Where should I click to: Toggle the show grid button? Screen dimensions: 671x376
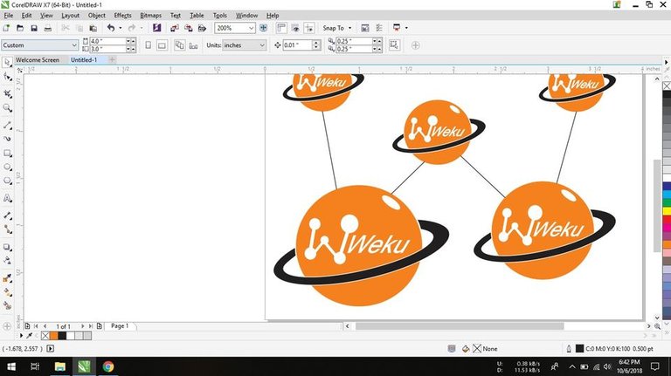[297, 28]
